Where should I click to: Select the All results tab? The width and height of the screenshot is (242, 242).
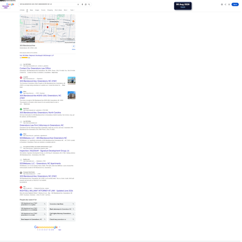pos(27,10)
